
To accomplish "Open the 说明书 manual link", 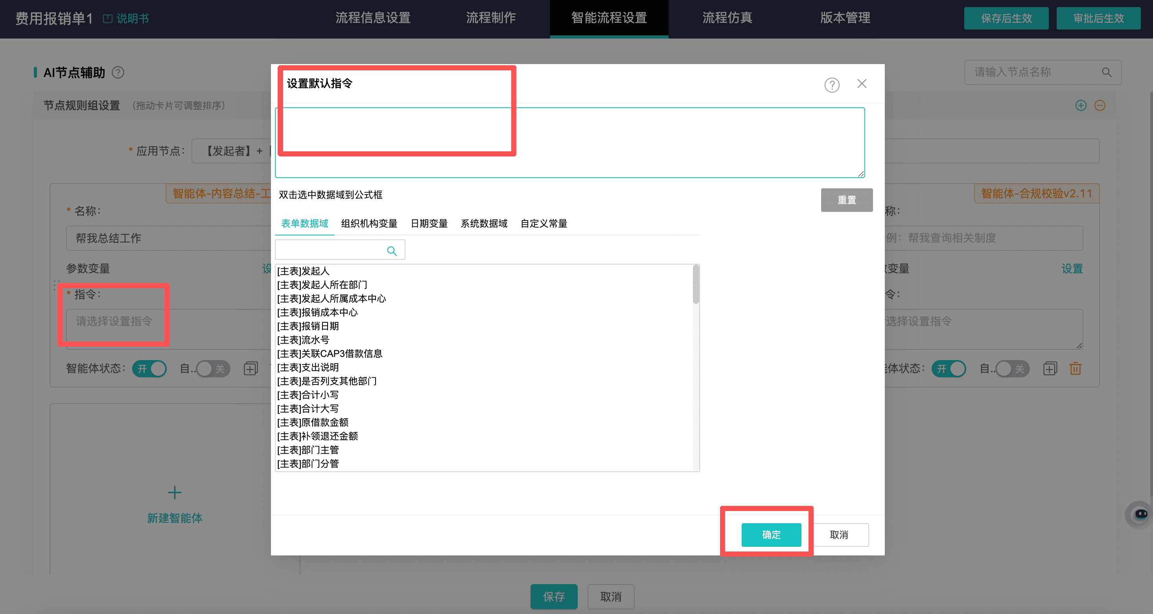I will [126, 18].
